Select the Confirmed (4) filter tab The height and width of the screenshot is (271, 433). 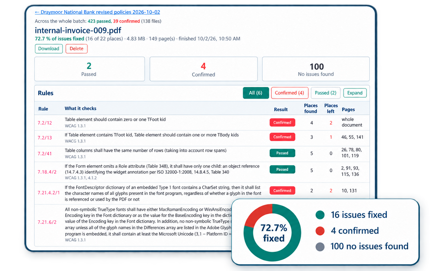coord(290,93)
